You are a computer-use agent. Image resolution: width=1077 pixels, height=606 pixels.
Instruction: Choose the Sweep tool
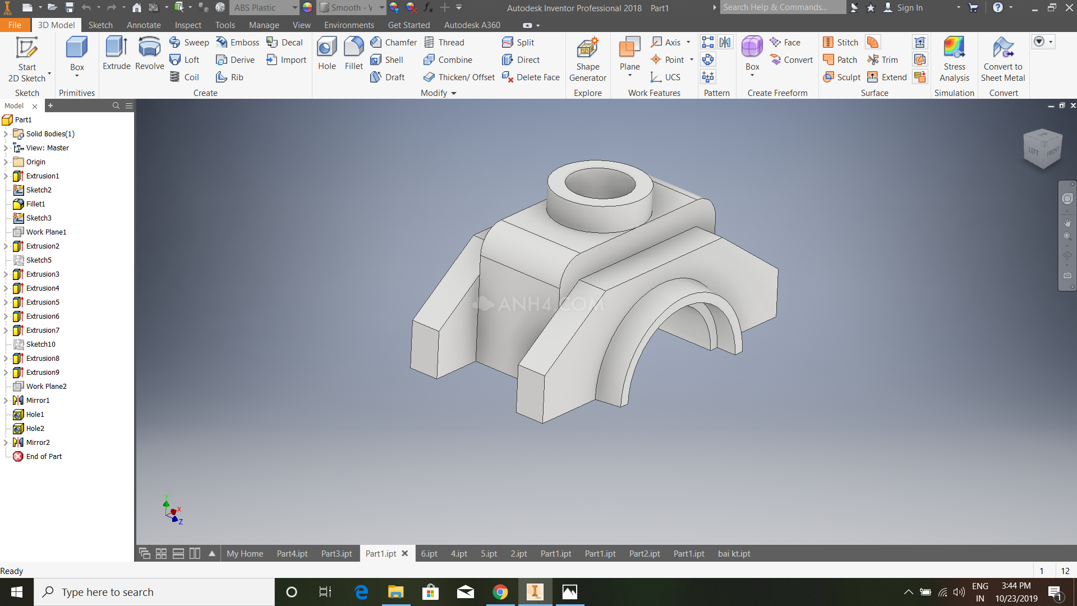tap(189, 43)
